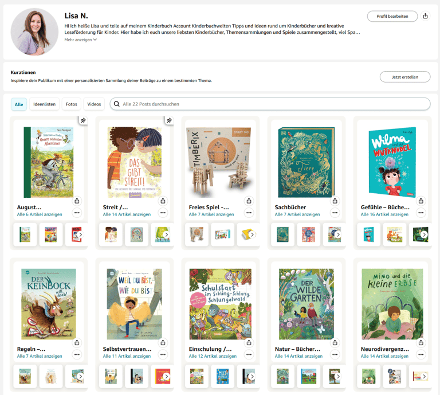440x395 pixels.
Task: Open Alle 7 Artikel anzeigen under Freies Spiel
Action: tap(211, 214)
